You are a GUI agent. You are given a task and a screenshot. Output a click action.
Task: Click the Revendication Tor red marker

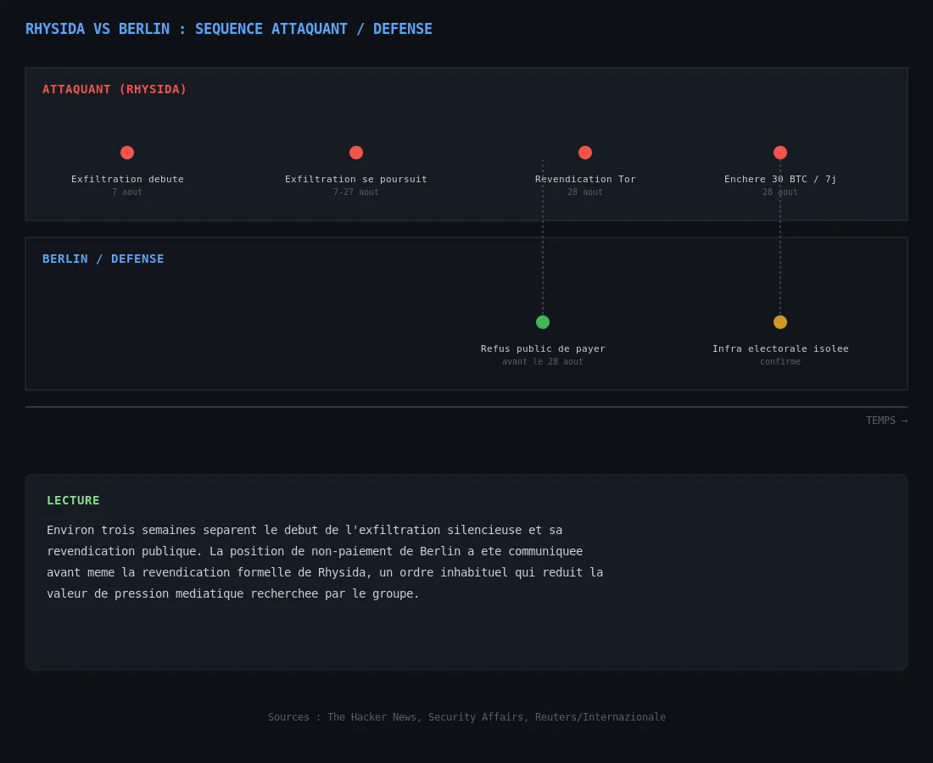coord(585,153)
